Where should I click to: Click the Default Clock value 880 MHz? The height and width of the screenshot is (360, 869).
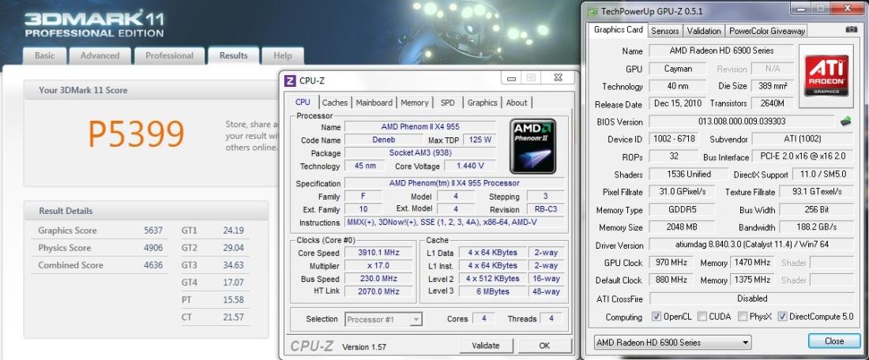671,279
